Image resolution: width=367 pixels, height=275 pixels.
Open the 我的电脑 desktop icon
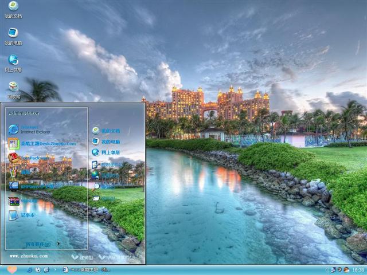pyautogui.click(x=13, y=36)
